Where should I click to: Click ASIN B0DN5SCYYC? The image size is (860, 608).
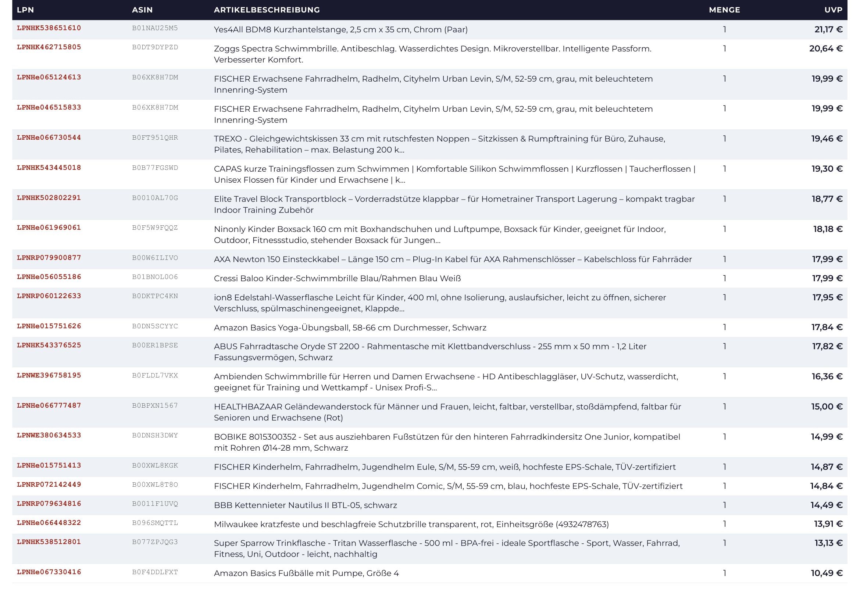tap(155, 326)
